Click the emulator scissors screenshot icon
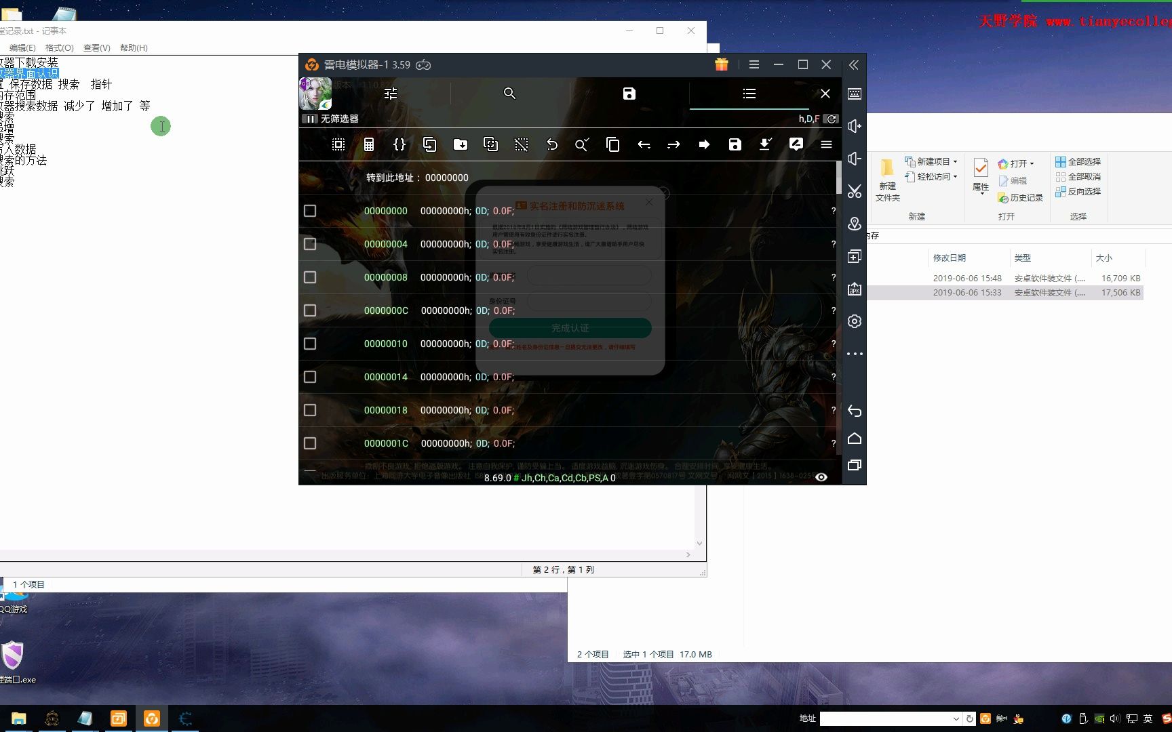 [x=855, y=192]
